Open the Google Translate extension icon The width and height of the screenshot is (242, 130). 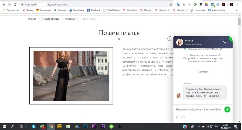tap(178, 4)
